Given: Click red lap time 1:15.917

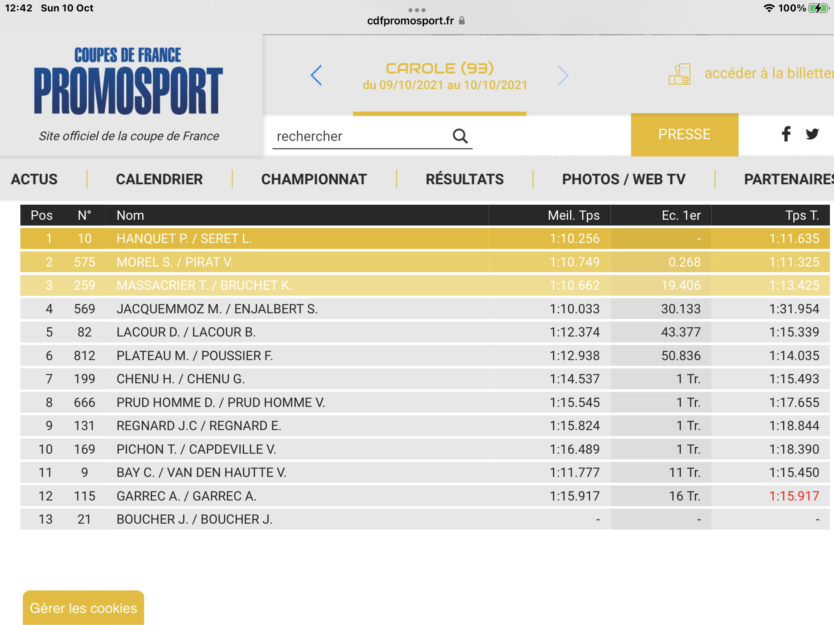Looking at the screenshot, I should (794, 496).
